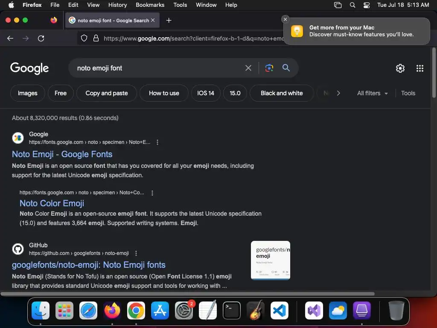
Task: Open the Window menu
Action: [x=206, y=5]
